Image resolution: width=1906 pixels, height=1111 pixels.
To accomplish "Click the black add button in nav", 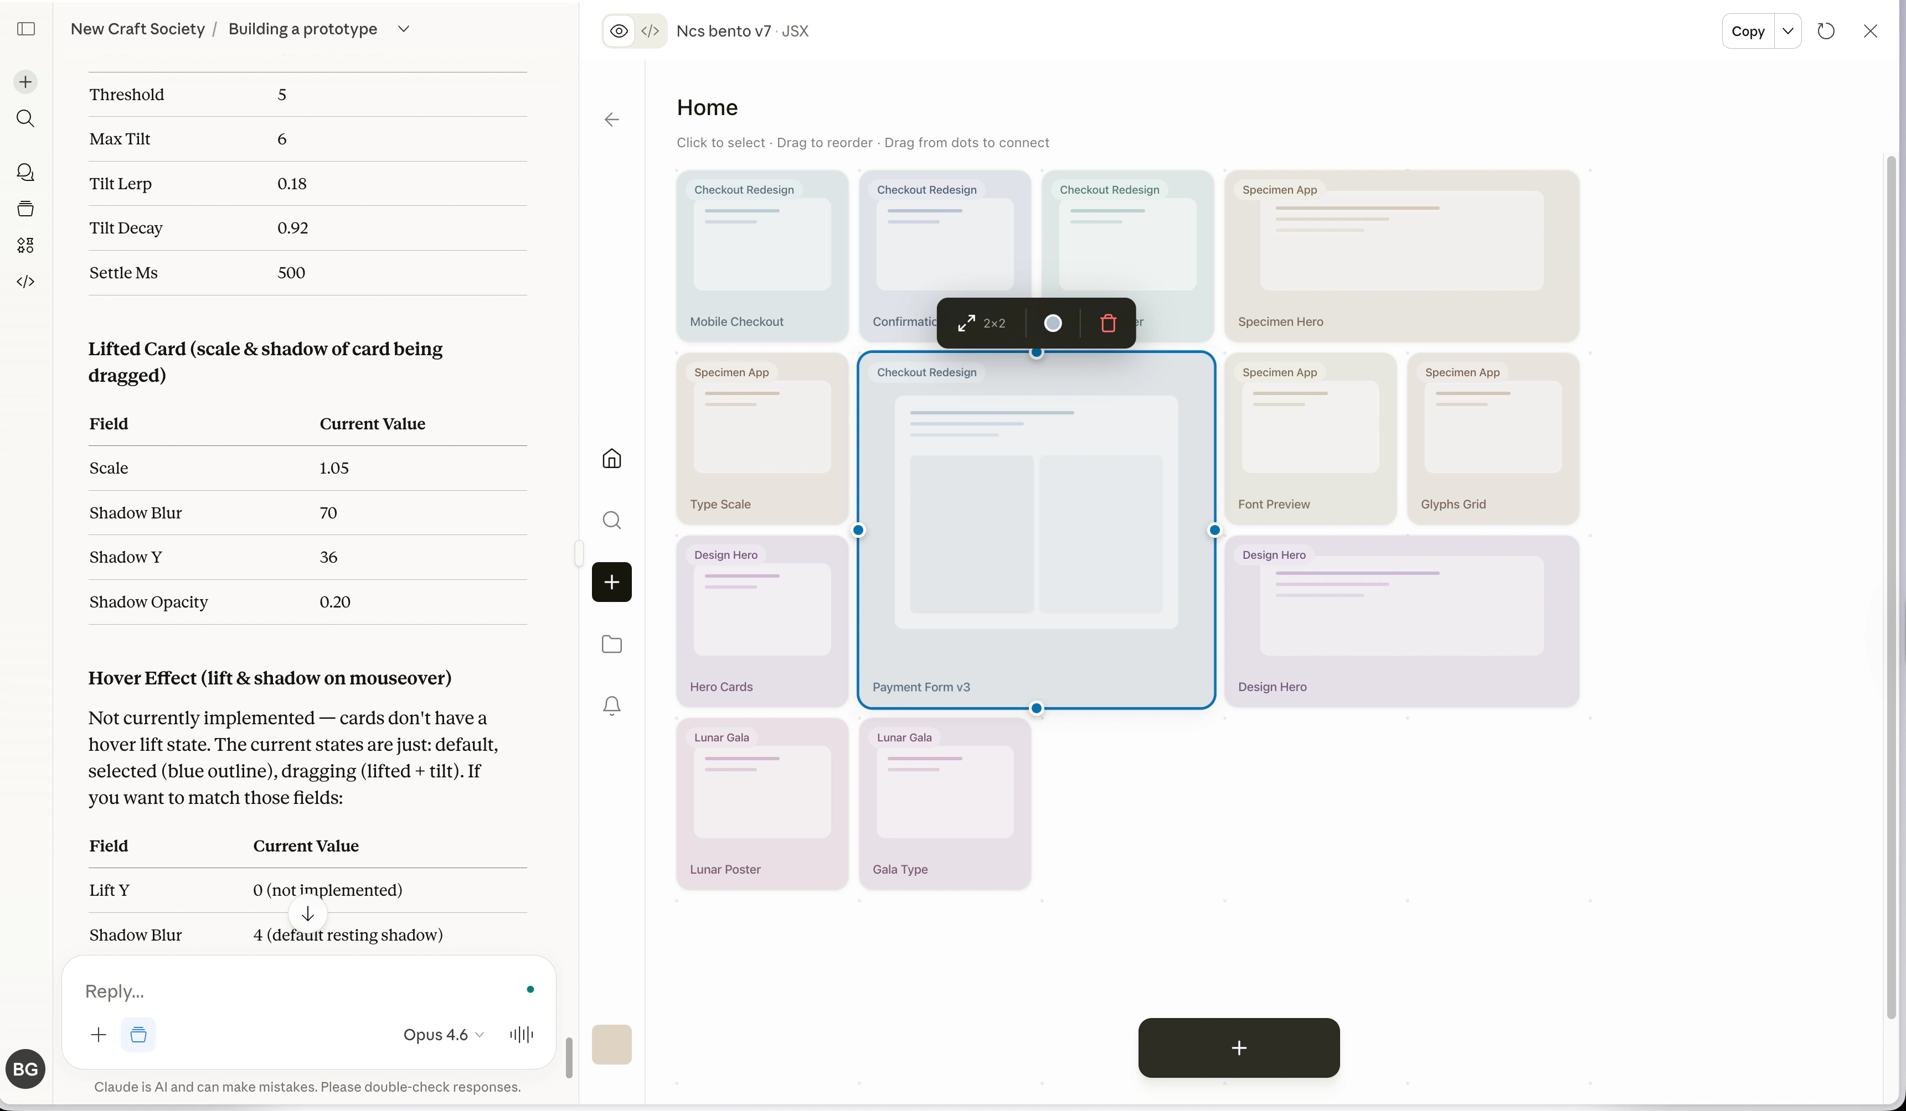I will pyautogui.click(x=612, y=582).
